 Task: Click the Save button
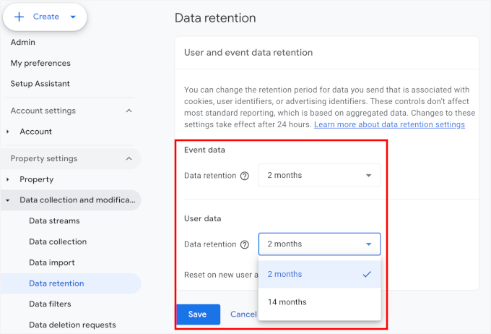(198, 314)
